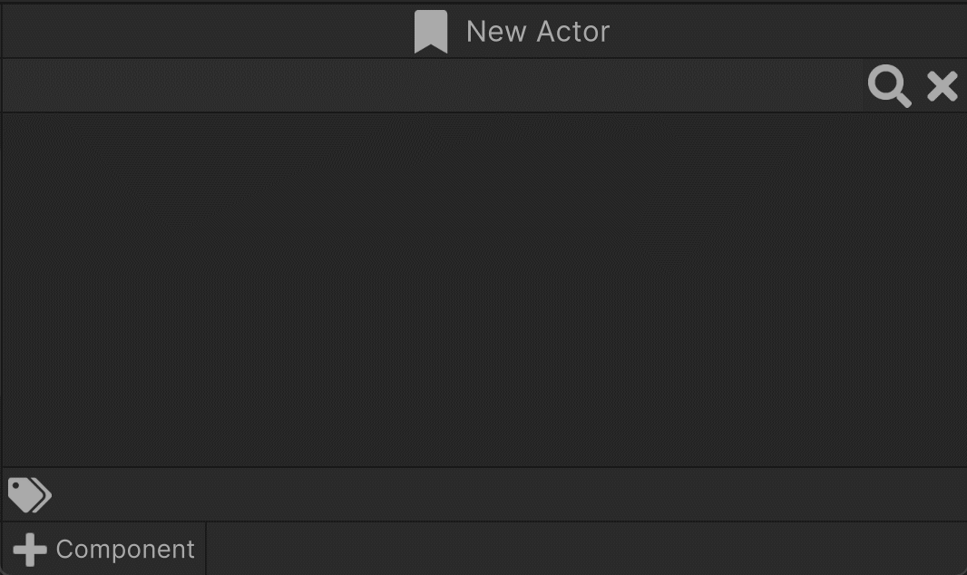Select the New Actor title text
Screen dimensions: 967x575
click(538, 32)
